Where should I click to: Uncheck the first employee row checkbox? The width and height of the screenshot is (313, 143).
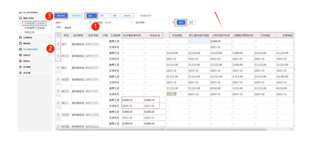58,44
